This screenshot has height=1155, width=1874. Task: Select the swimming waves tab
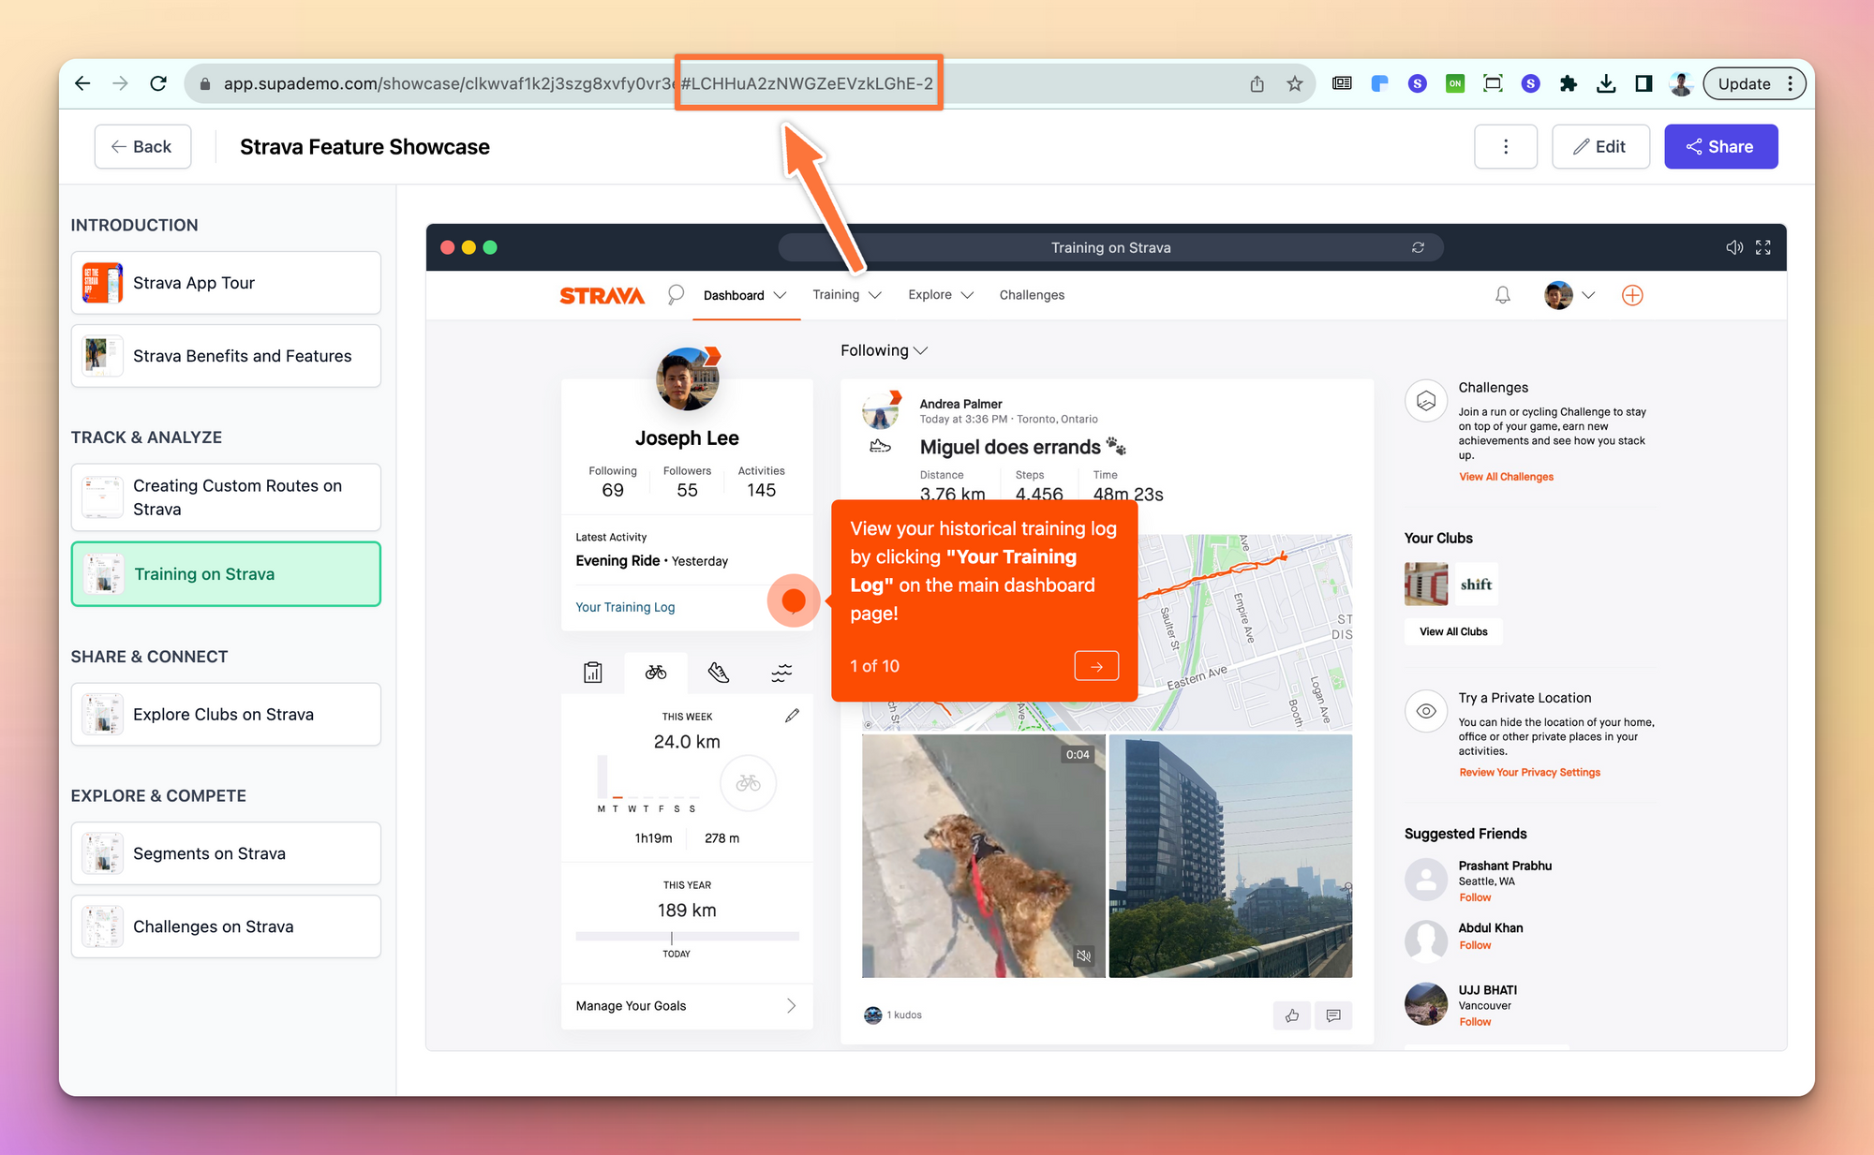coord(781,673)
